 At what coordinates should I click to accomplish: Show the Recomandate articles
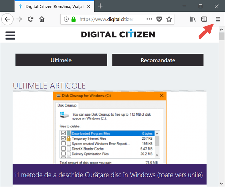(x=158, y=60)
